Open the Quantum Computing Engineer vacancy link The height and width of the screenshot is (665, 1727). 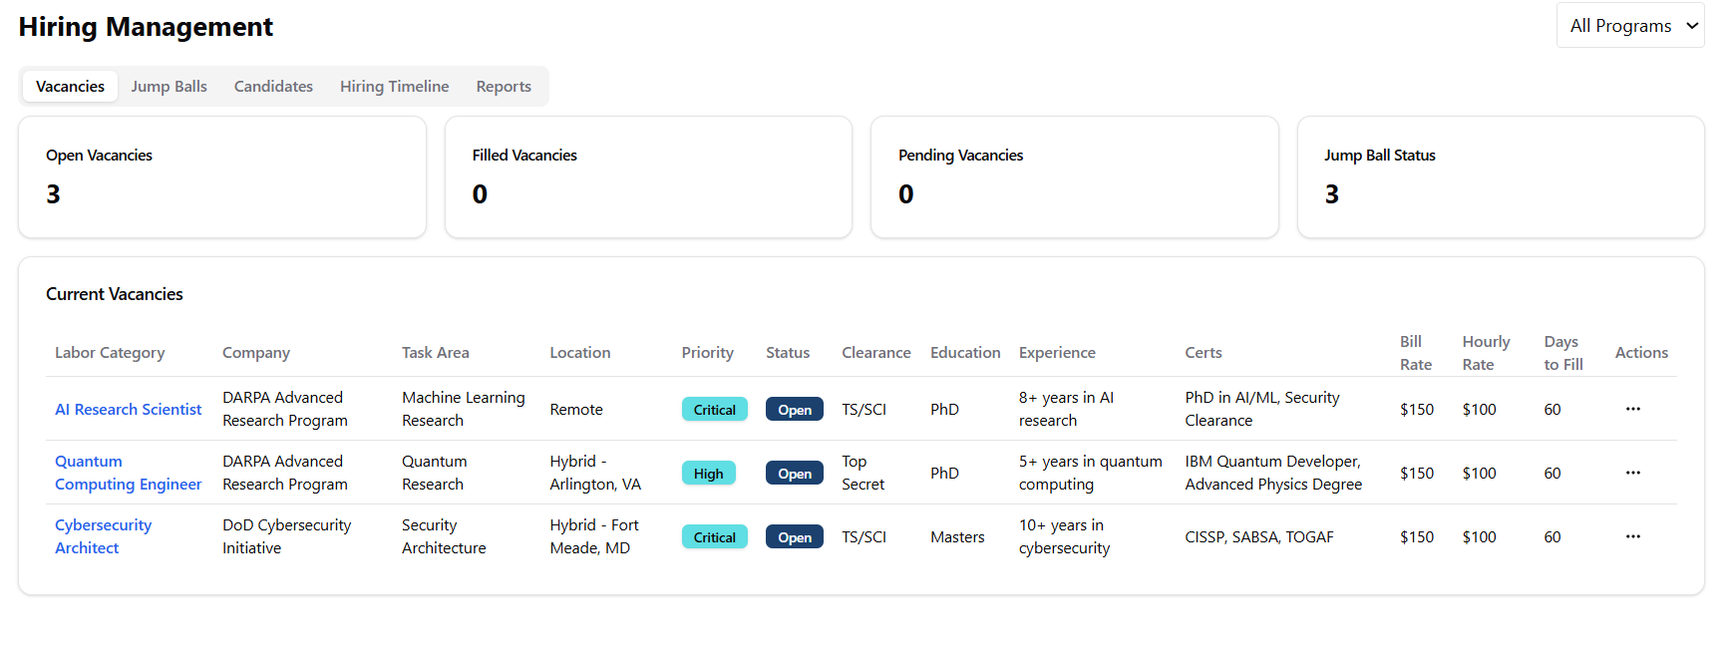[x=128, y=473]
